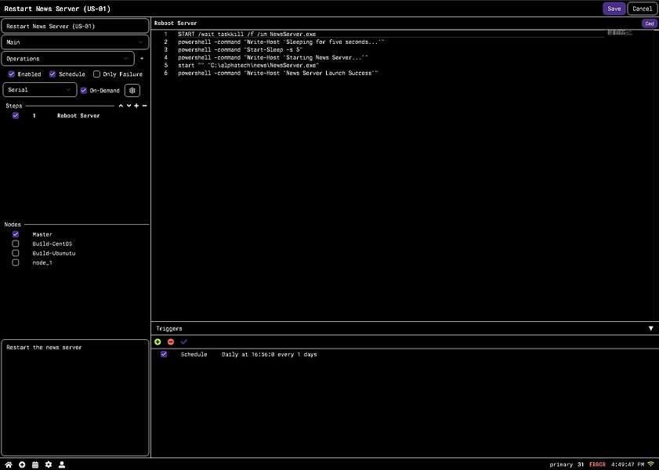
Task: Check the Build-Ubuntu node
Action: 16,252
